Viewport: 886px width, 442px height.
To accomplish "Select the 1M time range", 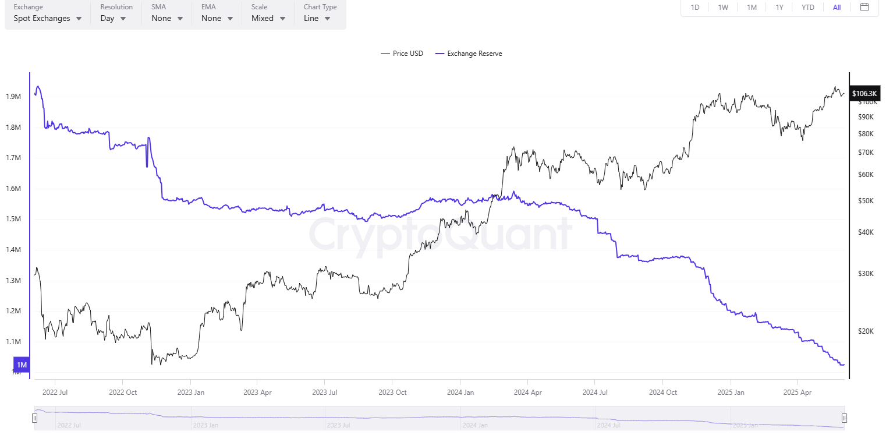I will click(x=752, y=8).
